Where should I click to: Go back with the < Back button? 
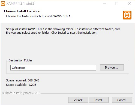pos(78,100)
